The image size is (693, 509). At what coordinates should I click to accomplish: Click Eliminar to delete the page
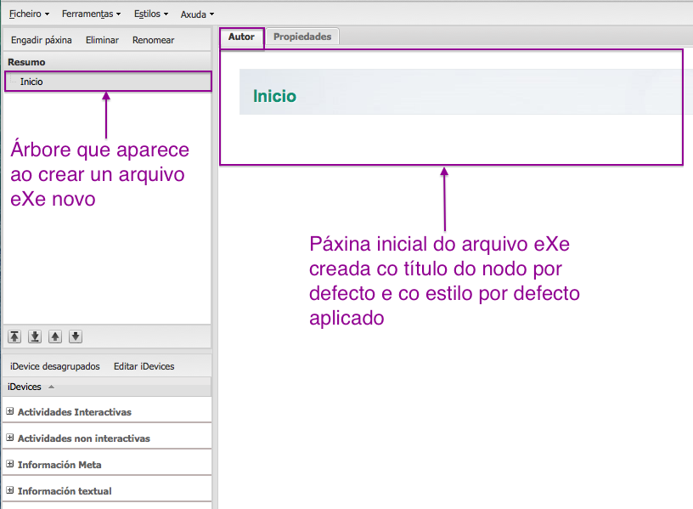(102, 40)
